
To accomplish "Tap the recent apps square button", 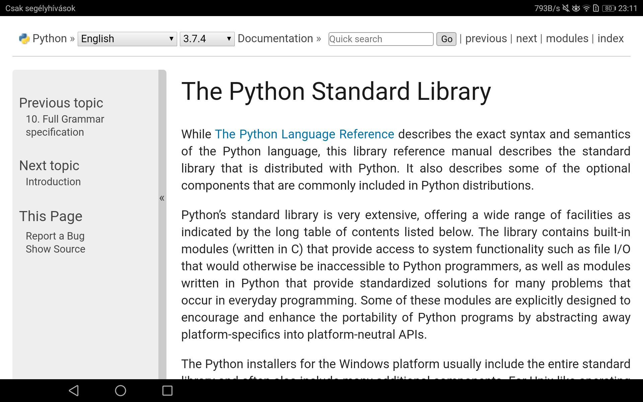I will [167, 390].
